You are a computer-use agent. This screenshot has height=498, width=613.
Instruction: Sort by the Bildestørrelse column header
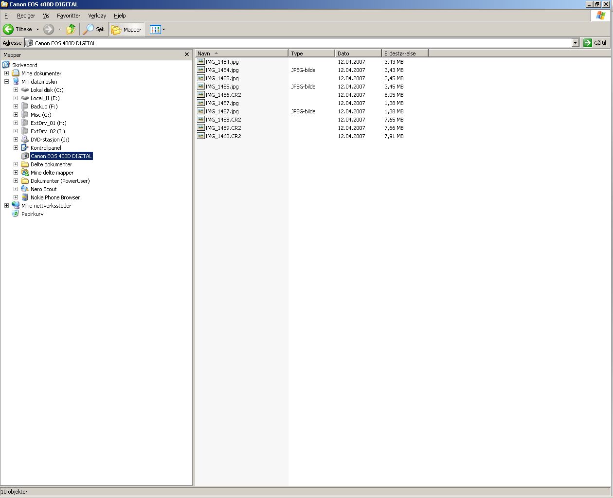(x=405, y=53)
